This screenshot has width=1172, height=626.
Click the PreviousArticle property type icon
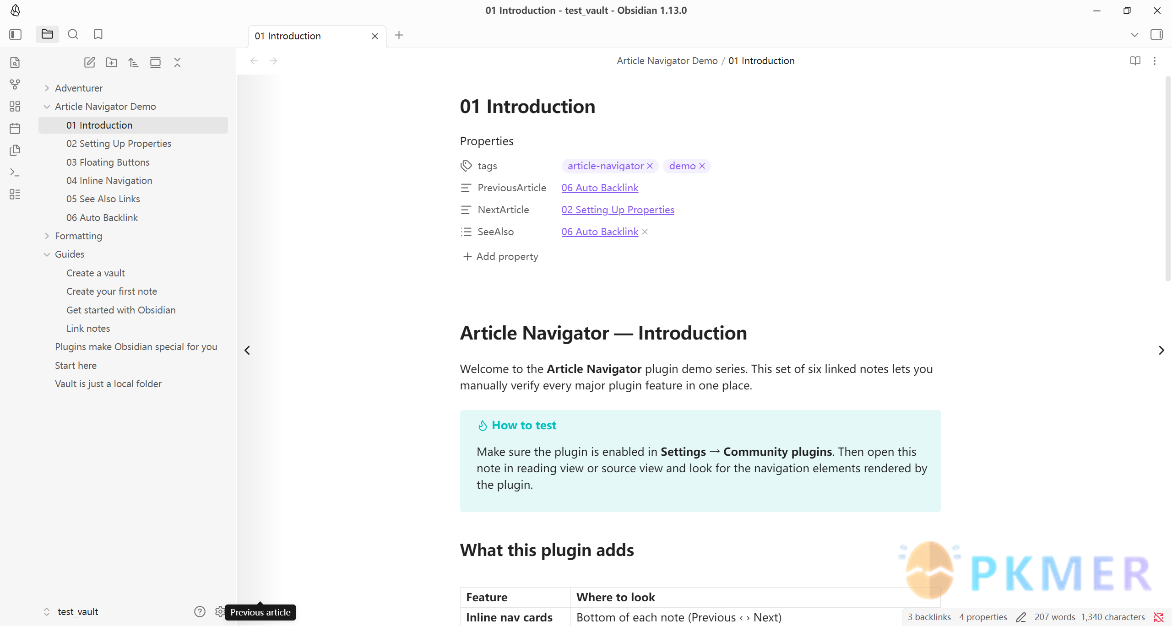click(466, 188)
